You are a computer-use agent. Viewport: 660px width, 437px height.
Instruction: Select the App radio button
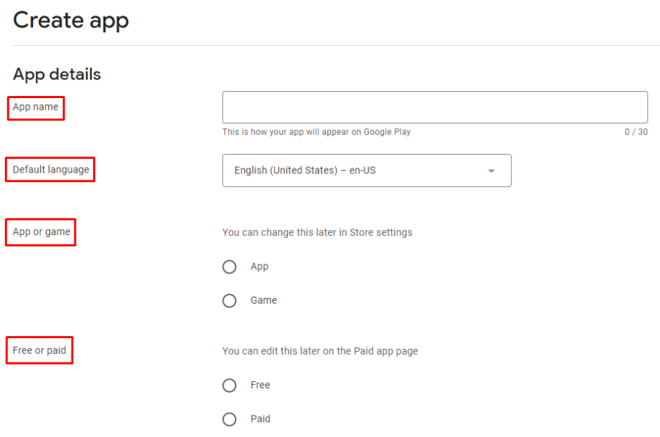229,266
